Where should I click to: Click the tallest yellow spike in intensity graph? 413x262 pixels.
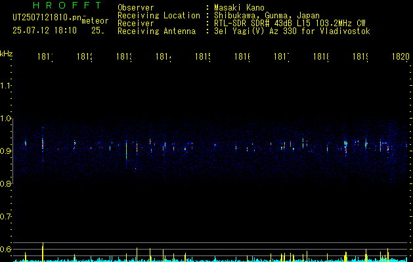tap(43, 252)
